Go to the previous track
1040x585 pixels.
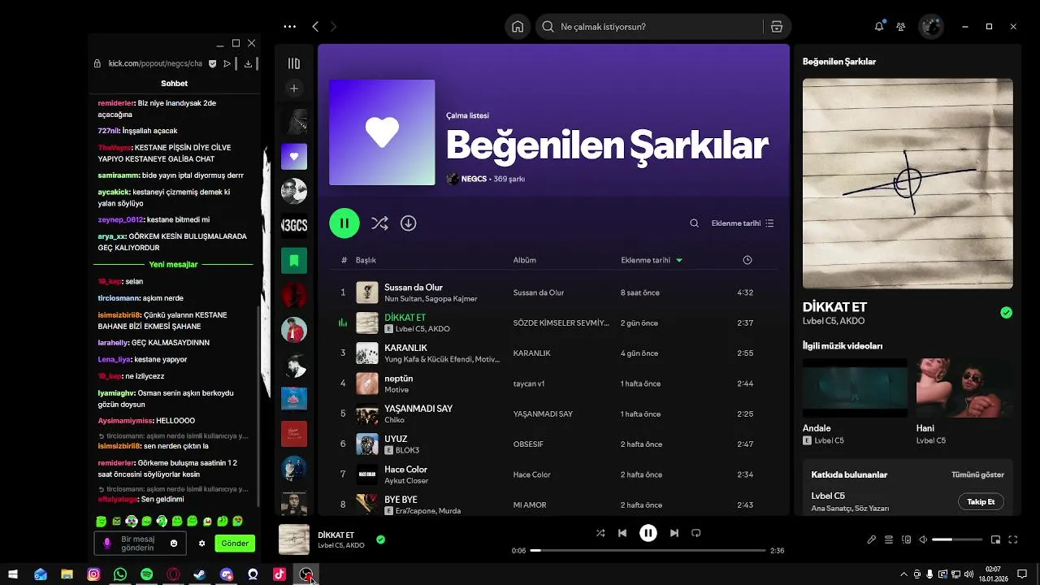(x=622, y=533)
